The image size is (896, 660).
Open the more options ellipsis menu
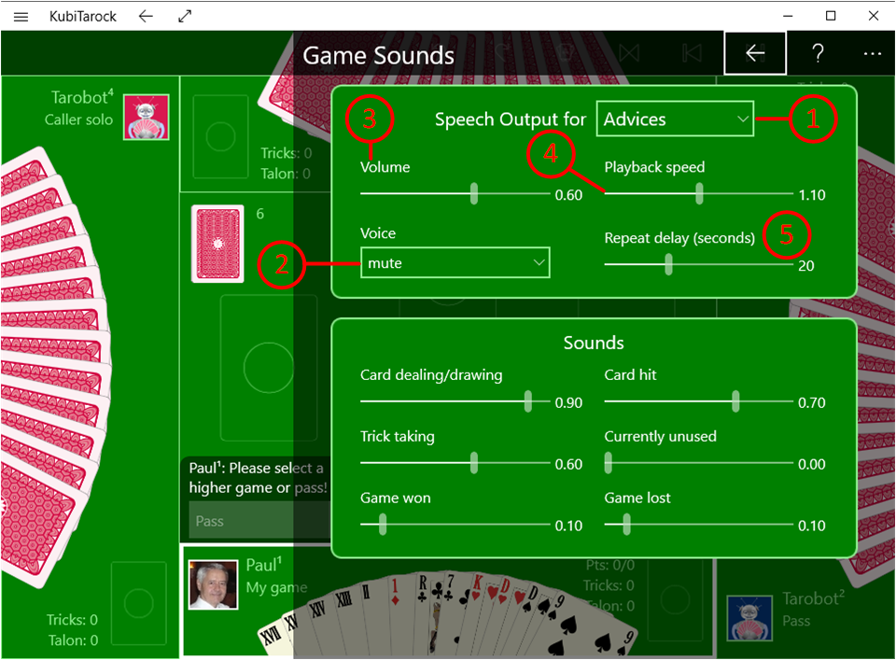coord(872,54)
